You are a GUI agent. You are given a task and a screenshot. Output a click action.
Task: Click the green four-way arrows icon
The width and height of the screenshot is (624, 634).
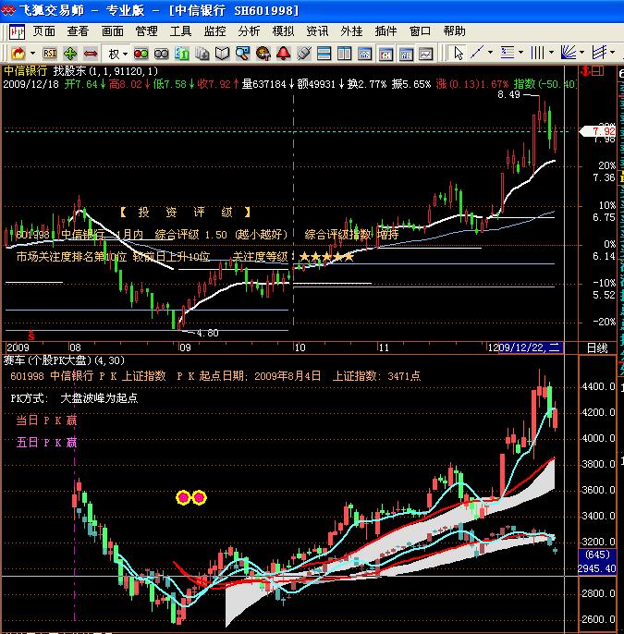(x=70, y=54)
